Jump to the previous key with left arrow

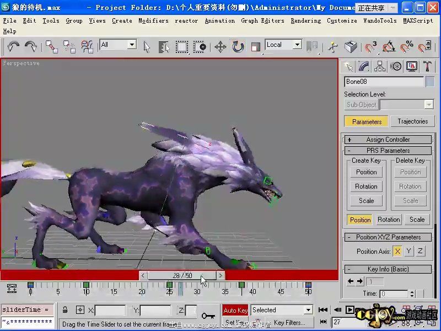pyautogui.click(x=351, y=281)
